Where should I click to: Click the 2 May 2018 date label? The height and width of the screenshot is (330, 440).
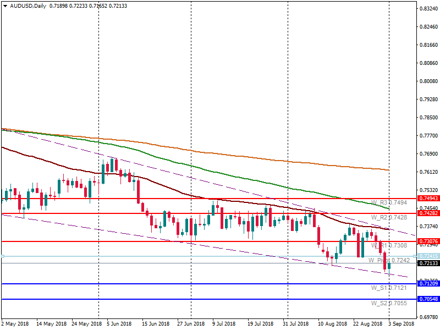pos(15,324)
